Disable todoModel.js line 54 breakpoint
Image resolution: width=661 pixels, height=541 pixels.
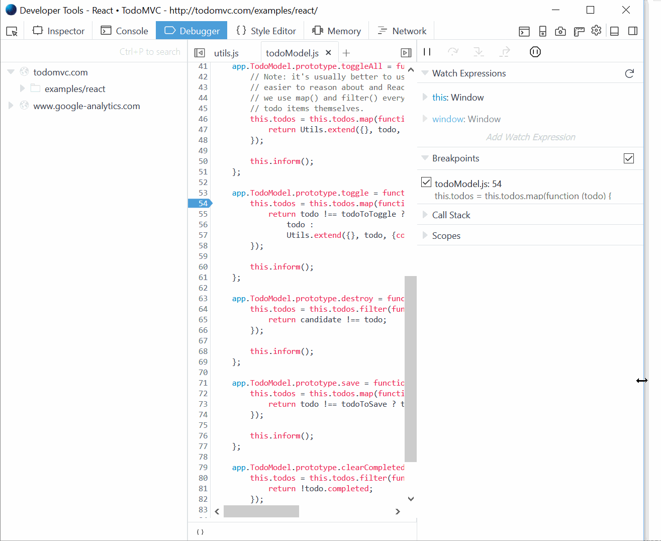click(x=426, y=182)
